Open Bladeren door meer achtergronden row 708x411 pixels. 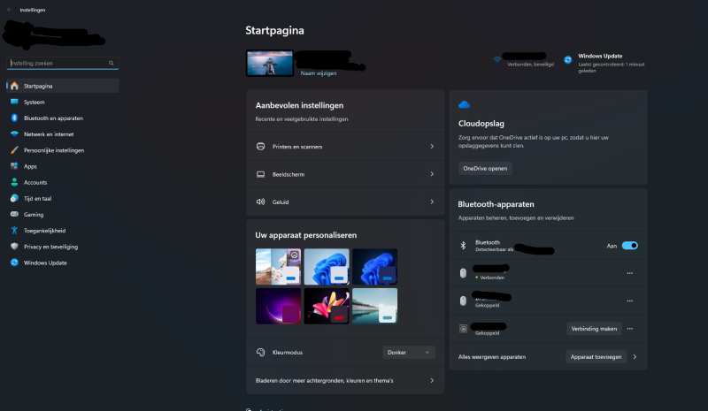coord(344,381)
